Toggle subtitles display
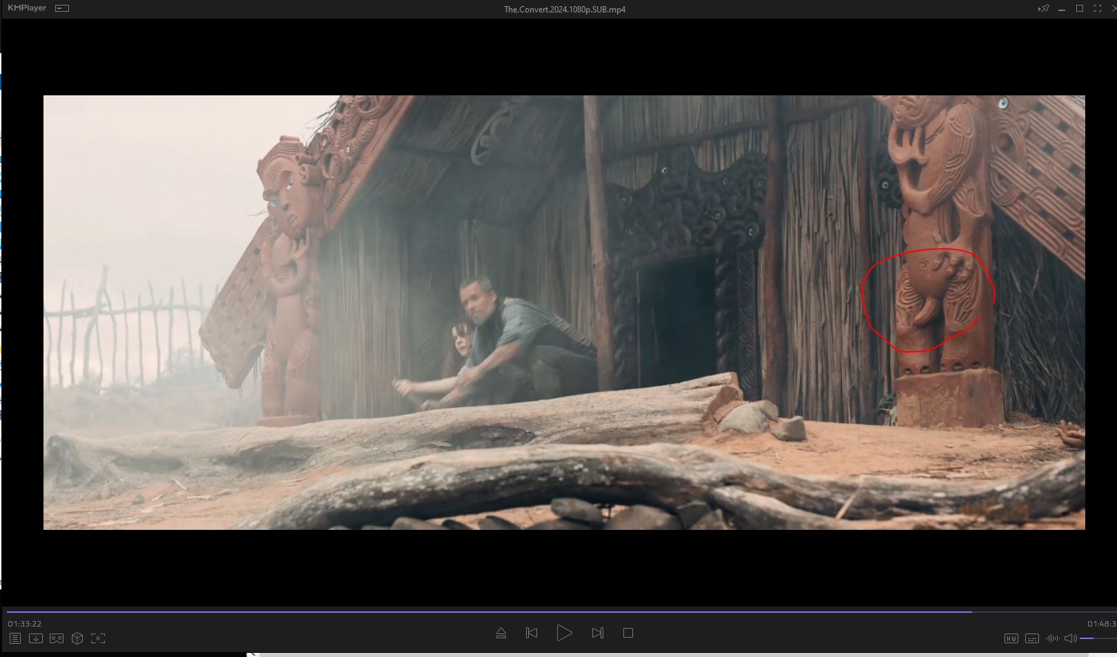 [x=1032, y=638]
